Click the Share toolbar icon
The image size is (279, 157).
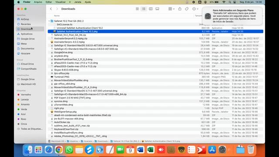tap(180, 9)
